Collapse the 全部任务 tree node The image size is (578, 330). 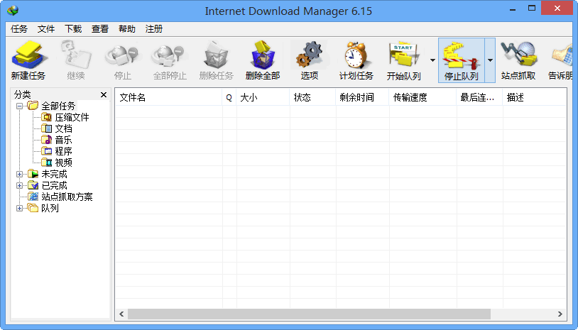(20, 106)
